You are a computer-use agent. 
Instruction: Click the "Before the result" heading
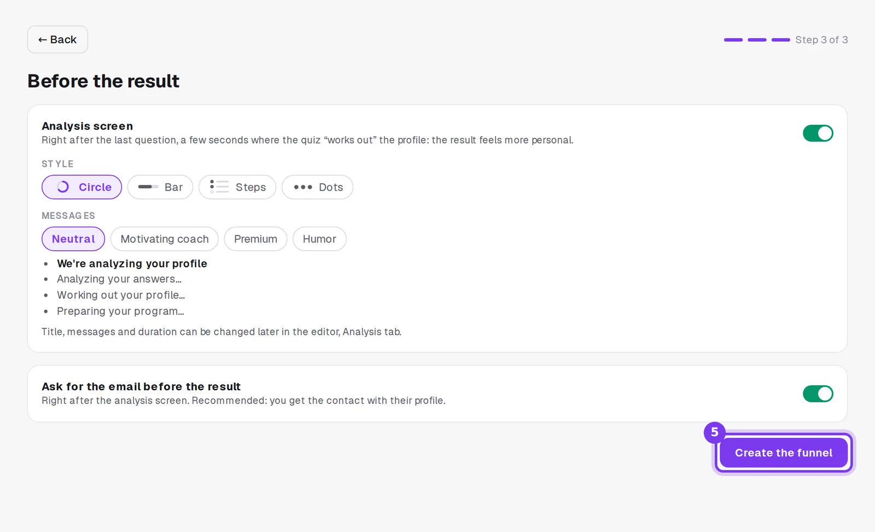click(103, 81)
